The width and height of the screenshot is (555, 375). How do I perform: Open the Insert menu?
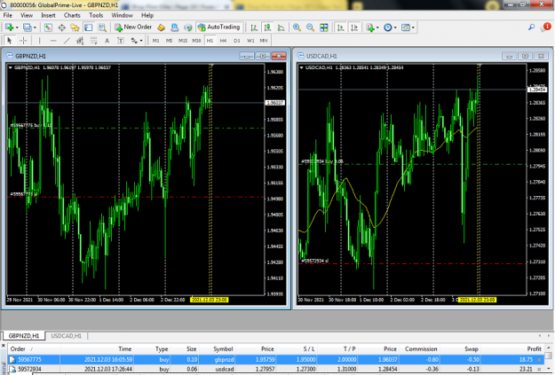pyautogui.click(x=48, y=15)
